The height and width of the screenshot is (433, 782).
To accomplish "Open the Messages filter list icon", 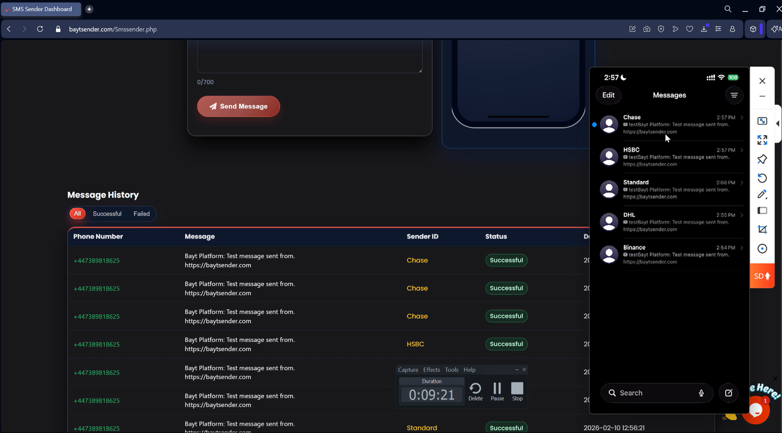I will coord(734,95).
